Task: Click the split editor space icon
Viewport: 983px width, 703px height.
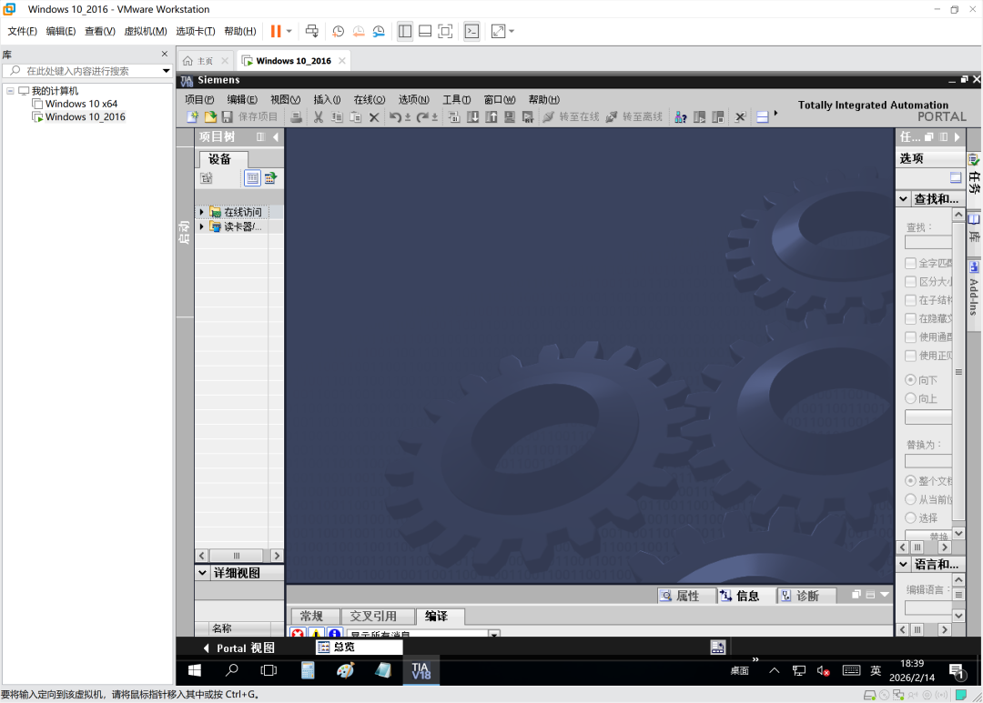Action: pyautogui.click(x=763, y=117)
